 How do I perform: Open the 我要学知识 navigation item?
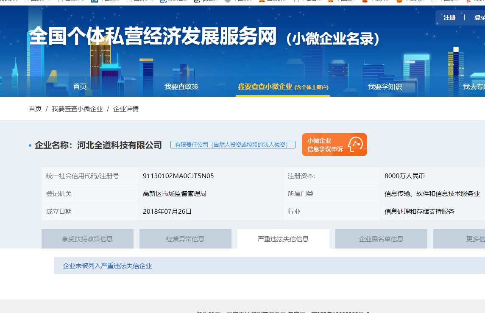coord(385,87)
